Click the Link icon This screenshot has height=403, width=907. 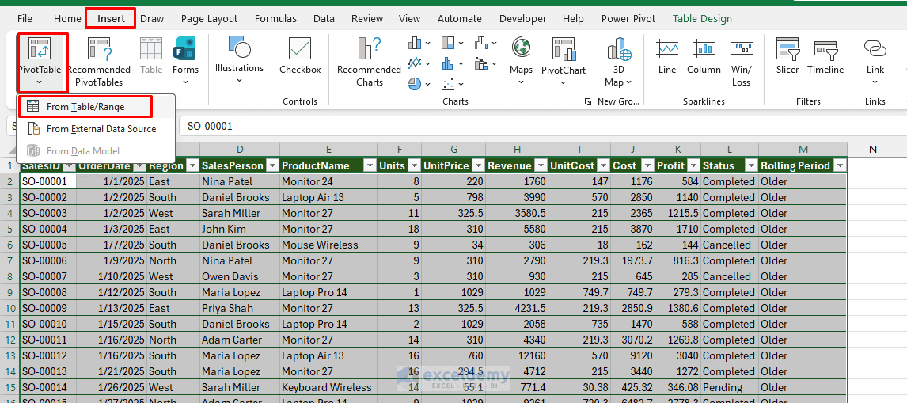coord(875,48)
